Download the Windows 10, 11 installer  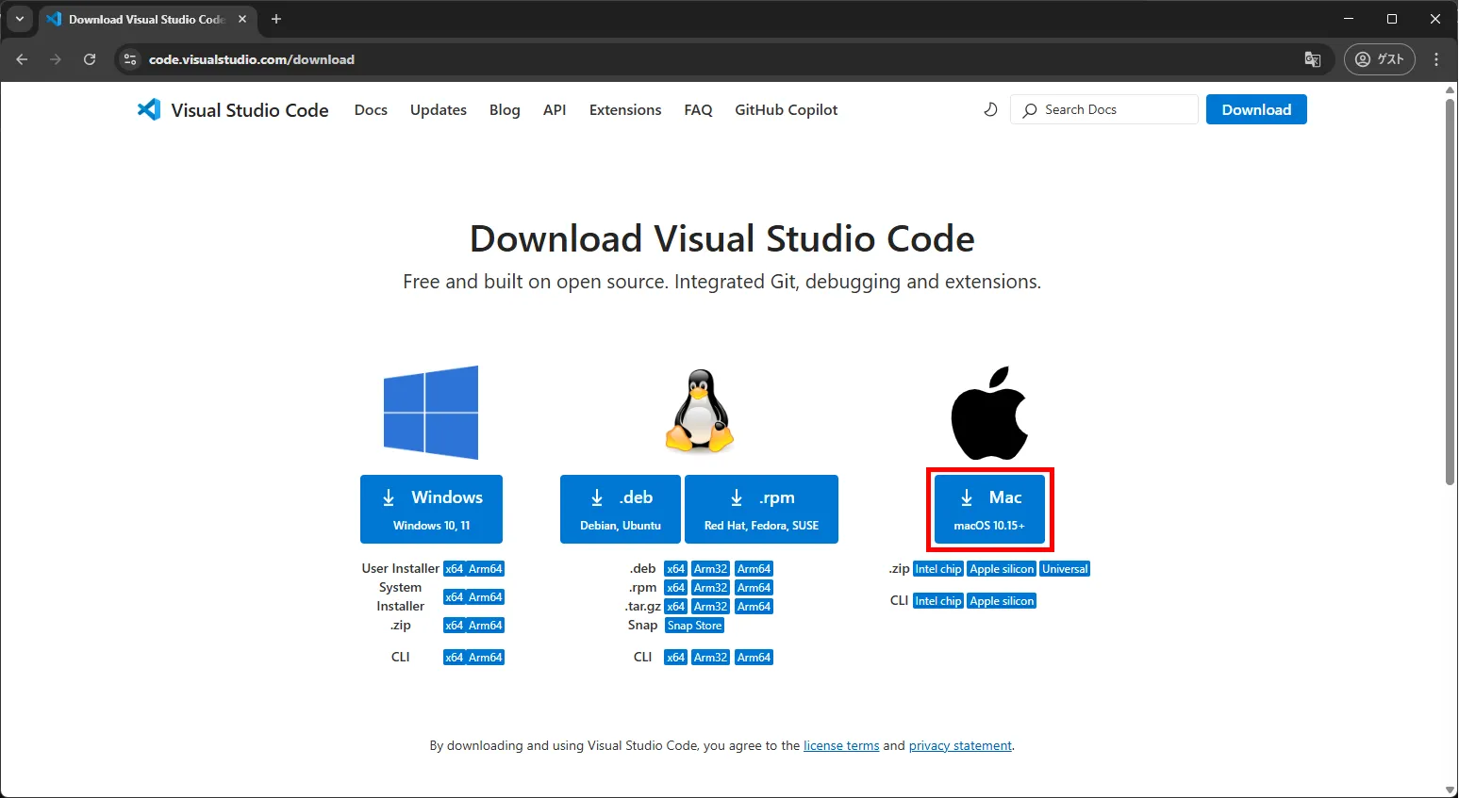pos(431,509)
